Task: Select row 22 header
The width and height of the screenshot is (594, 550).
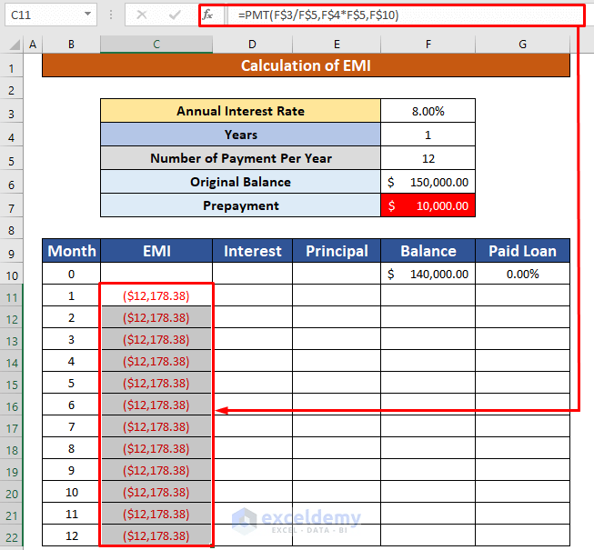Action: coord(11,535)
